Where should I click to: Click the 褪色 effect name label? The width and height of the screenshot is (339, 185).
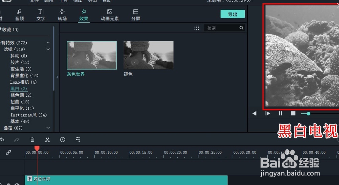[x=128, y=74]
